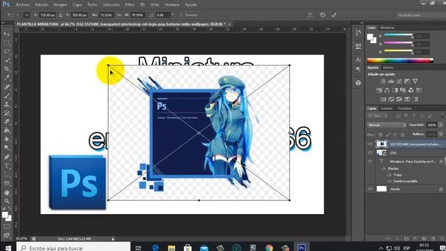Switch to the Estilos tab
446x251 pixels.
388,68
